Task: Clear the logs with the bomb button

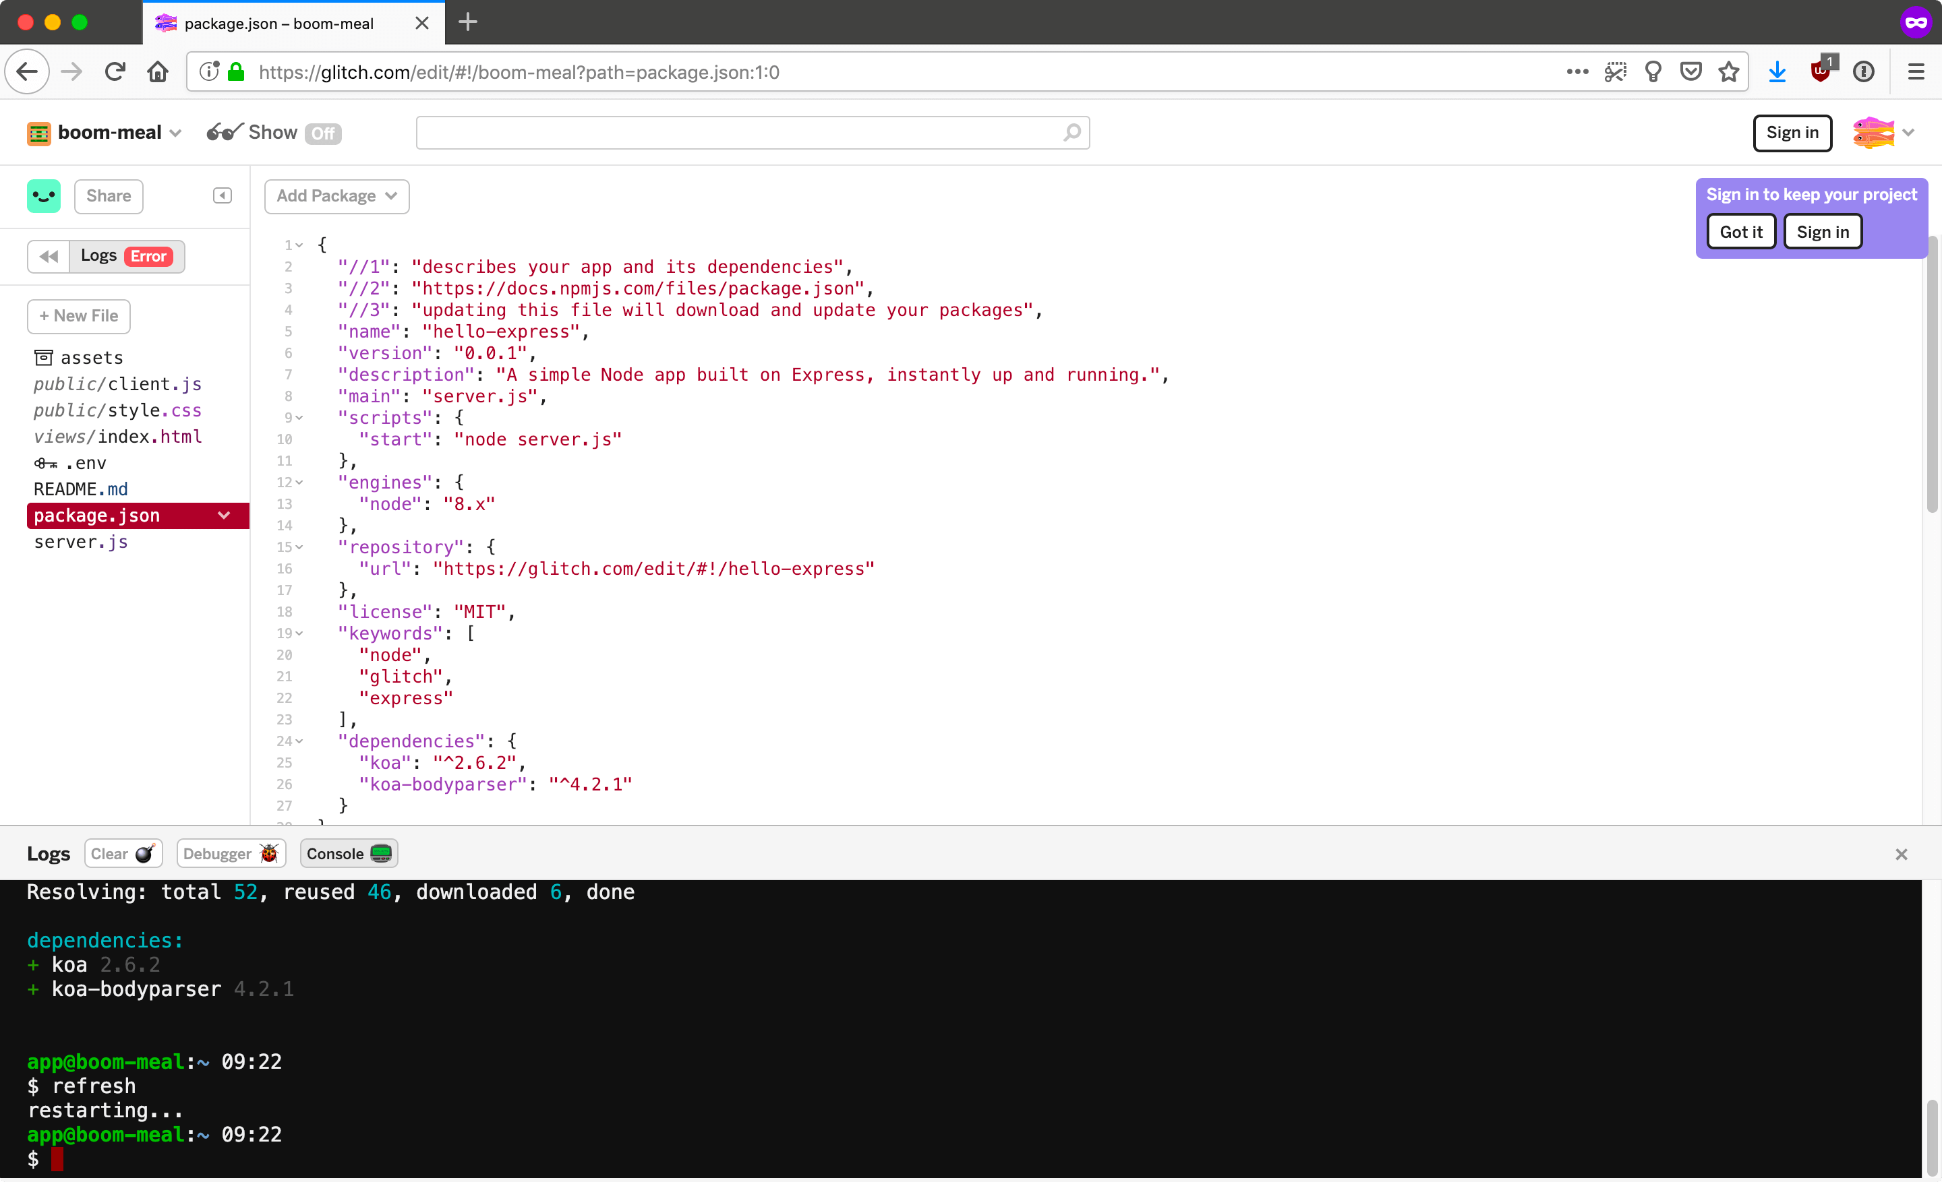Action: pos(123,854)
